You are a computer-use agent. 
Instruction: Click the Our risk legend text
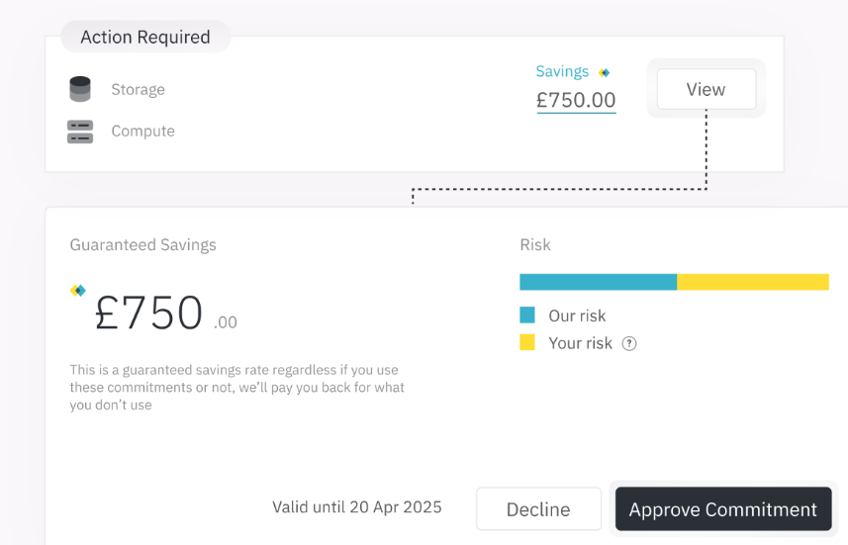tap(577, 316)
